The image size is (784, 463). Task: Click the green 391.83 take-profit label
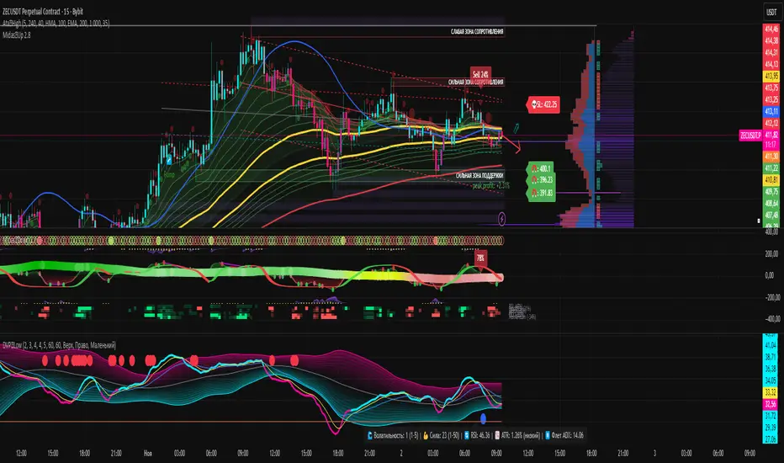[541, 193]
